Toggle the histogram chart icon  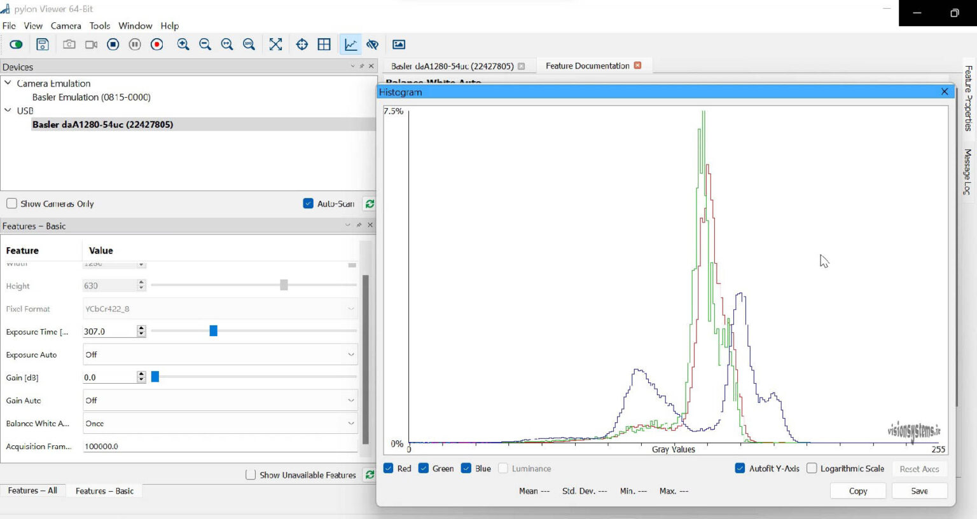350,44
